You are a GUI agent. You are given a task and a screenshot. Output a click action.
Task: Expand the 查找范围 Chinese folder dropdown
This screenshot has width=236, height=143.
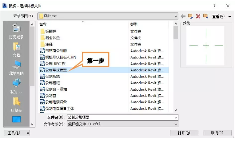[x=176, y=16]
